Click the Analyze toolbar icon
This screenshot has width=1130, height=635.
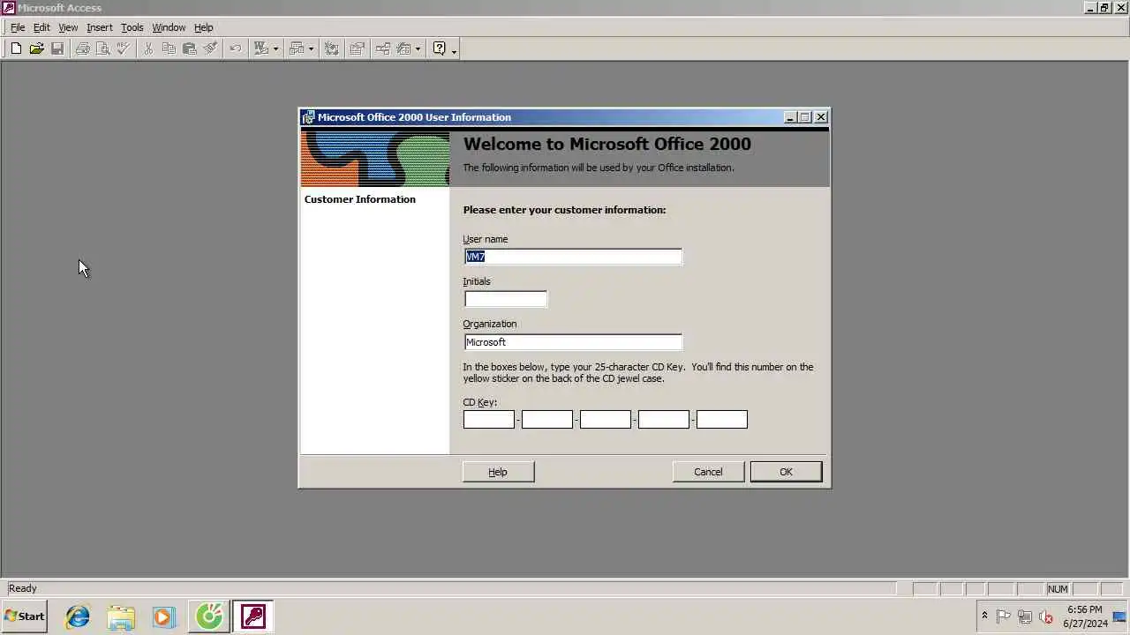click(297, 49)
